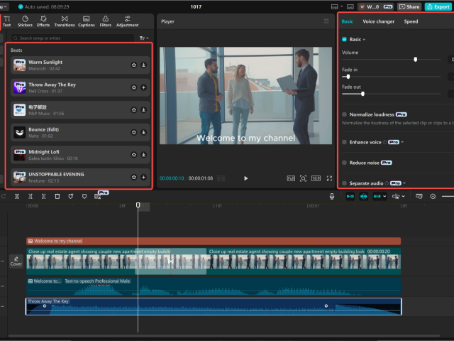The width and height of the screenshot is (454, 341).
Task: Click the Share button
Action: [409, 6]
